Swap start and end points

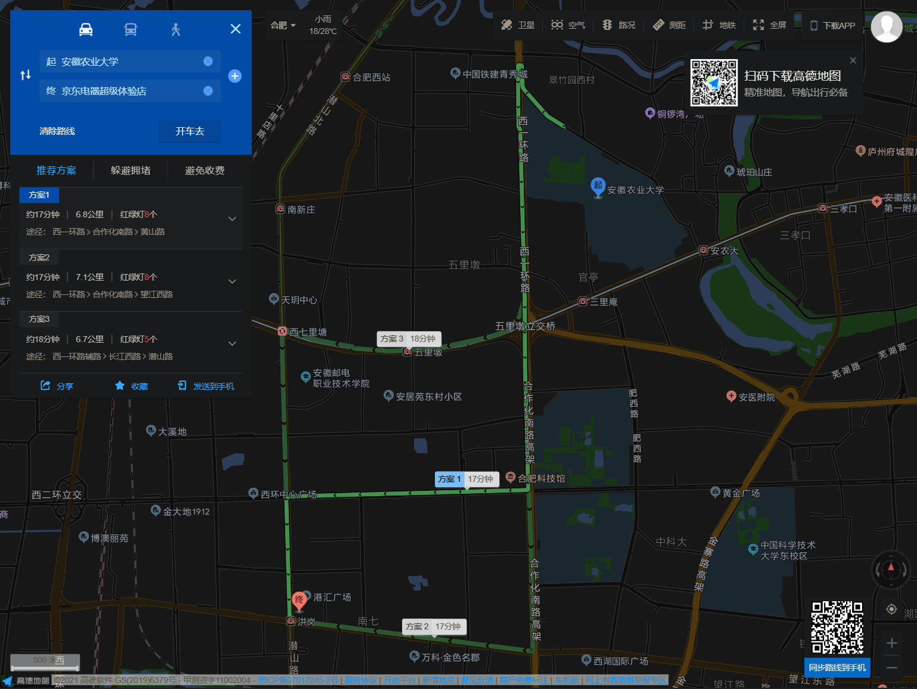coord(26,75)
